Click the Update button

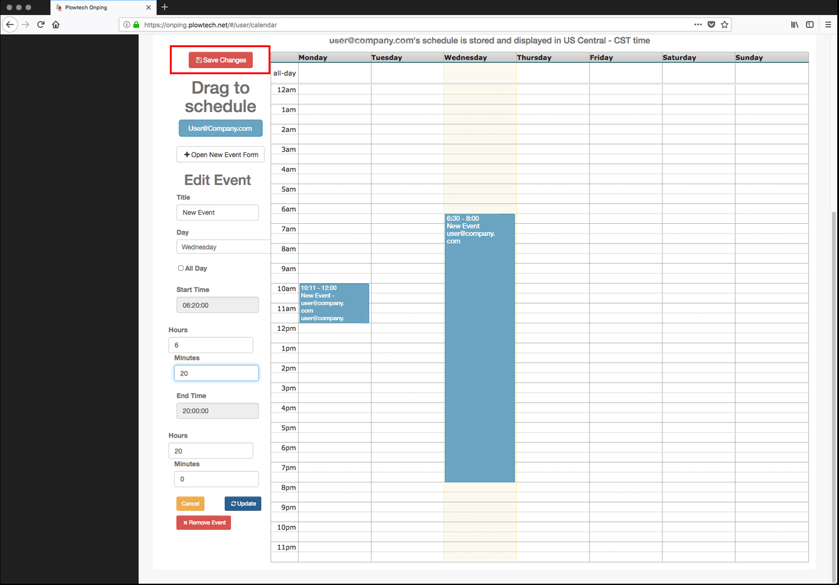pos(243,504)
